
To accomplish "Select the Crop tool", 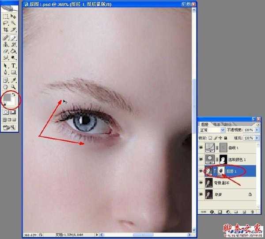I will pos(6,30).
